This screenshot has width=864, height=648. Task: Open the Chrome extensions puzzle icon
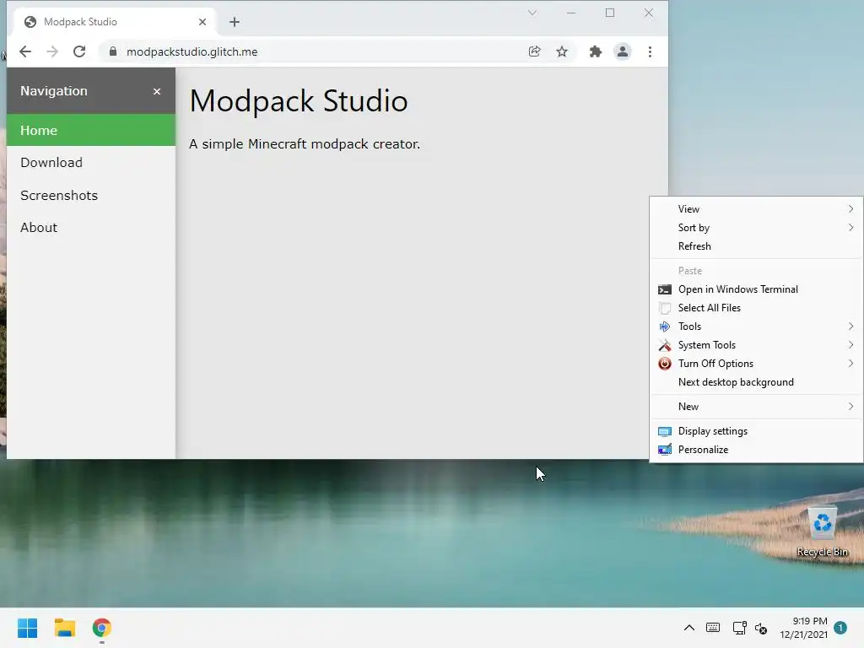pyautogui.click(x=595, y=51)
